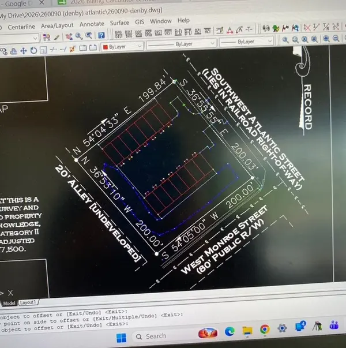Click the S 54°05'00" W bearing label
The width and height of the screenshot is (346, 348).
pos(190,235)
